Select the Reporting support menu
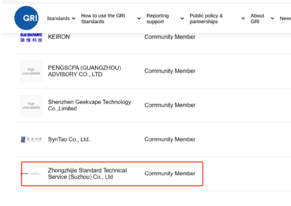The width and height of the screenshot is (291, 206). coord(158,18)
